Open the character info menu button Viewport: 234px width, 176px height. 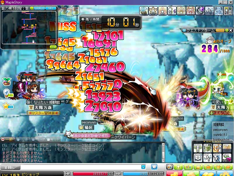tap(178, 167)
